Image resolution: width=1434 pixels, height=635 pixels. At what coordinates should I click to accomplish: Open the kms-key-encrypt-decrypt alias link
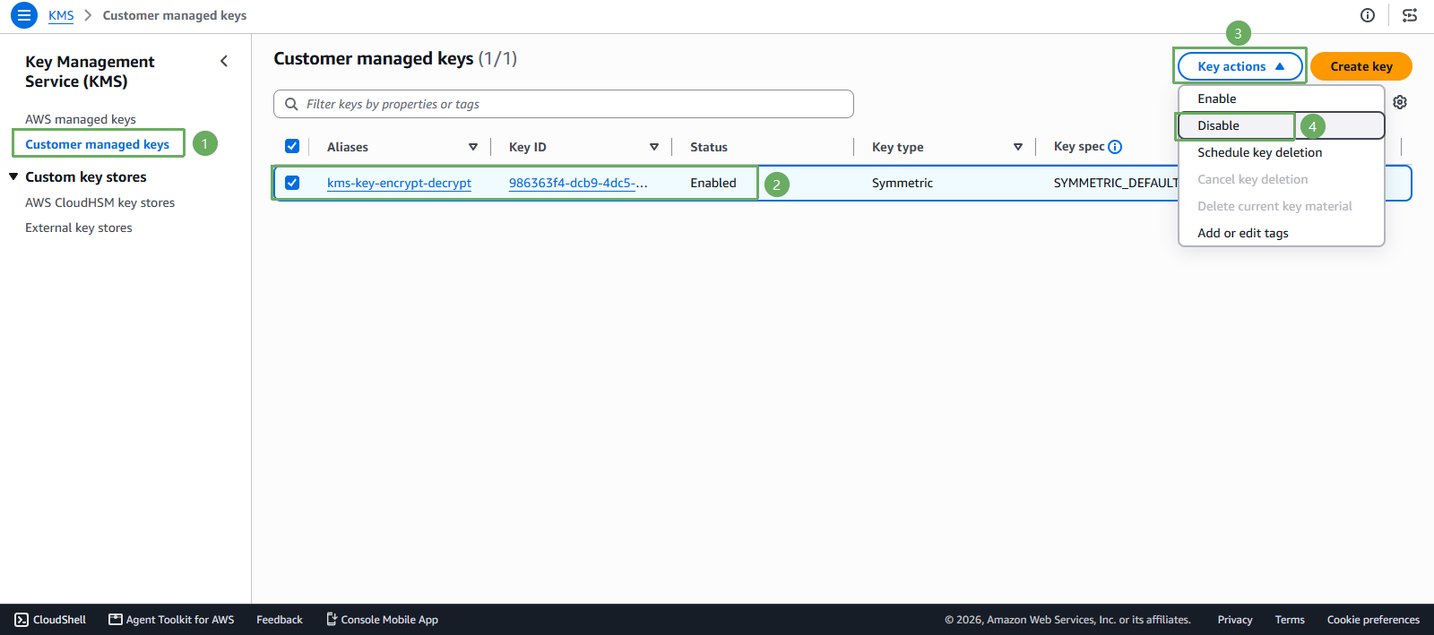(399, 183)
